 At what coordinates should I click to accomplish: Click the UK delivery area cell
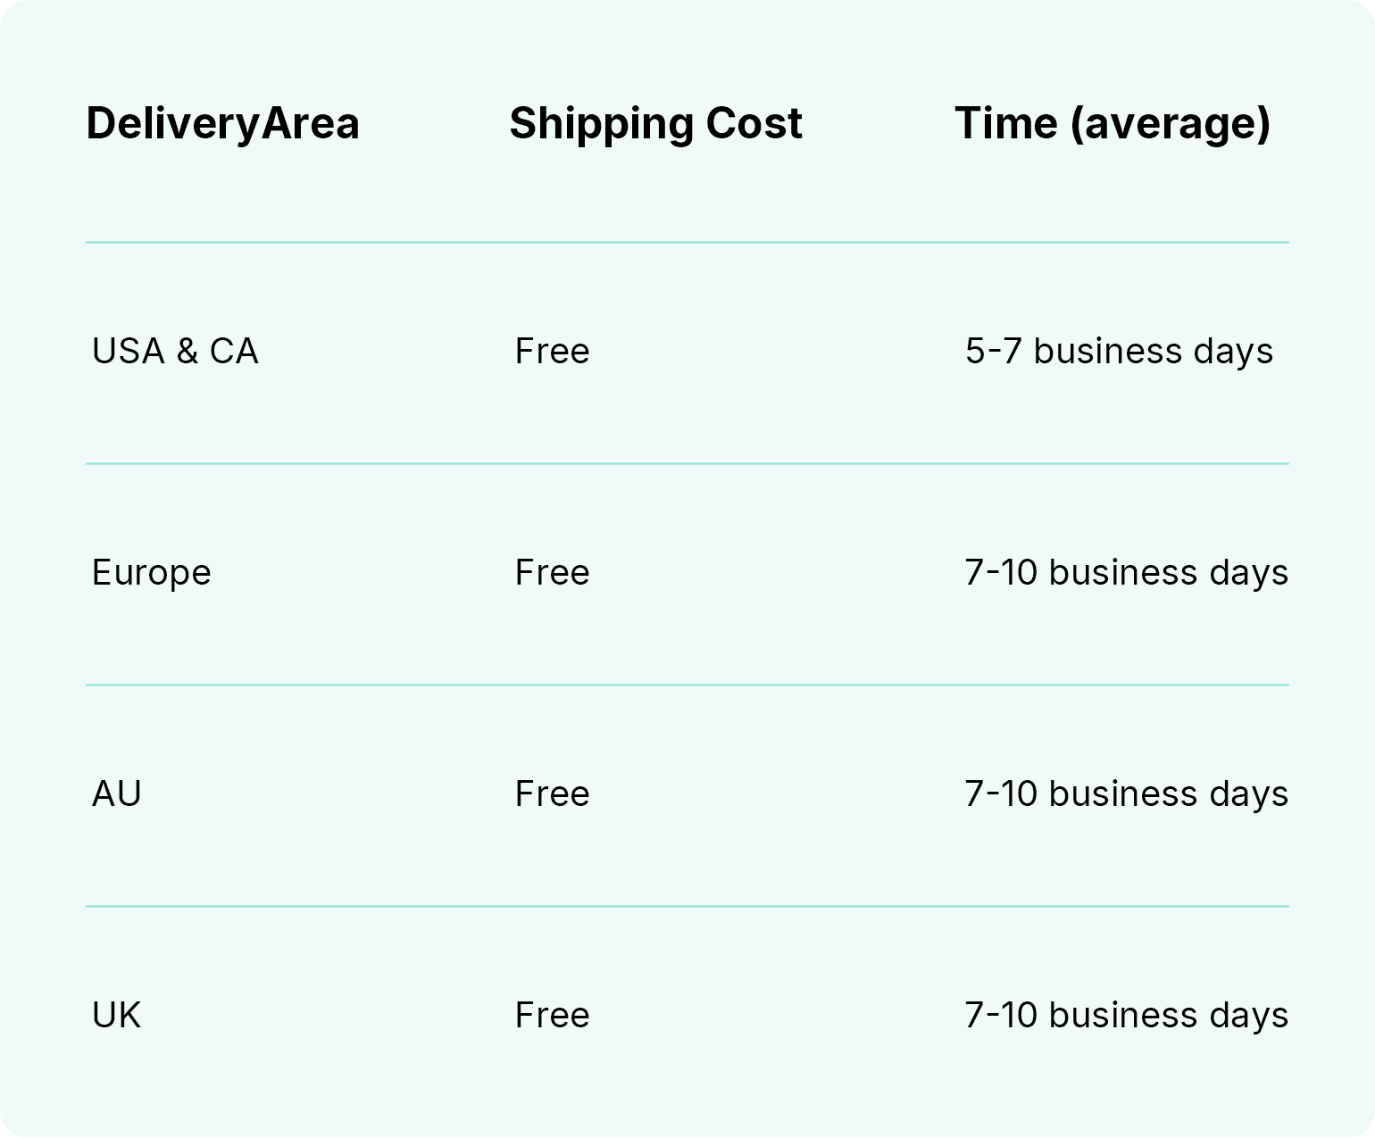[x=117, y=1015]
